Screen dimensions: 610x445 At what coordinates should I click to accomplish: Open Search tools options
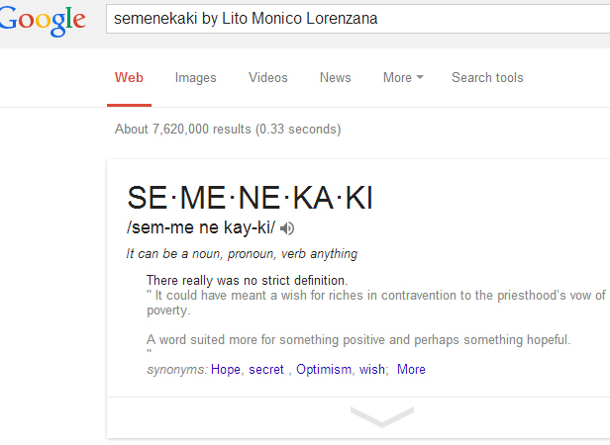point(487,77)
